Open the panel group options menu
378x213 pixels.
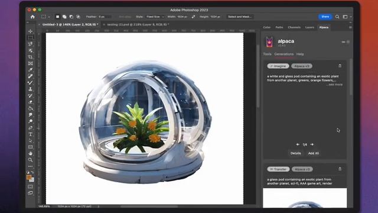[350, 27]
